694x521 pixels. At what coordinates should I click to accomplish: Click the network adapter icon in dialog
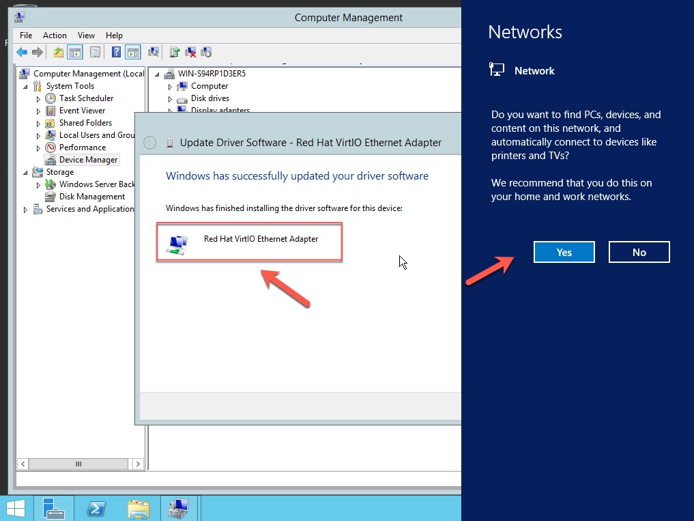[x=178, y=244]
